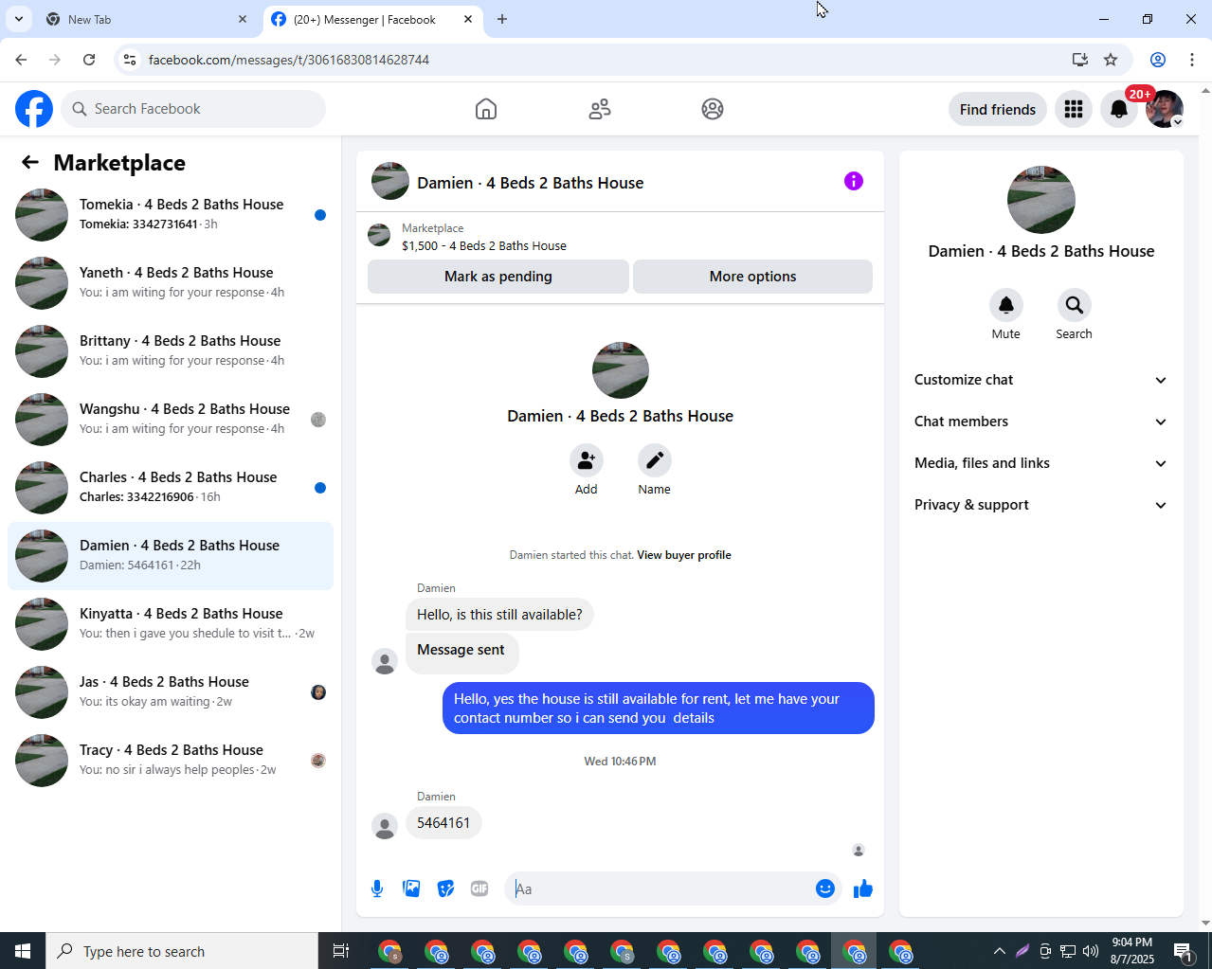Image resolution: width=1212 pixels, height=969 pixels.
Task: Open the emoji picker
Action: pyautogui.click(x=825, y=888)
